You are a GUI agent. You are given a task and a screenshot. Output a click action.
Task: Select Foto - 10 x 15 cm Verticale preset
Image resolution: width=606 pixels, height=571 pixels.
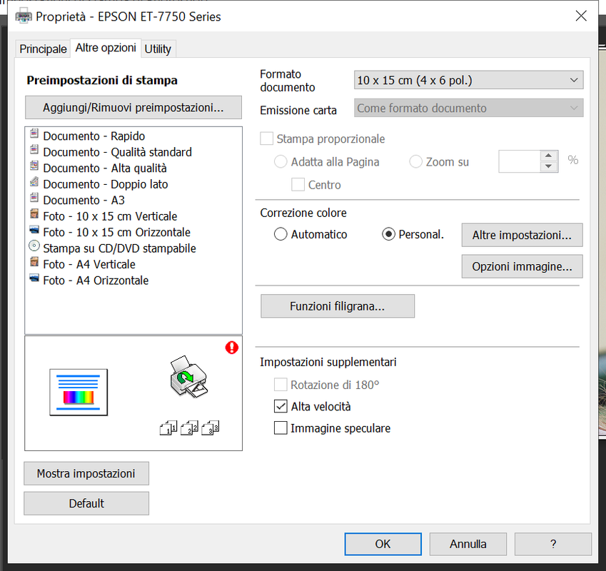110,216
